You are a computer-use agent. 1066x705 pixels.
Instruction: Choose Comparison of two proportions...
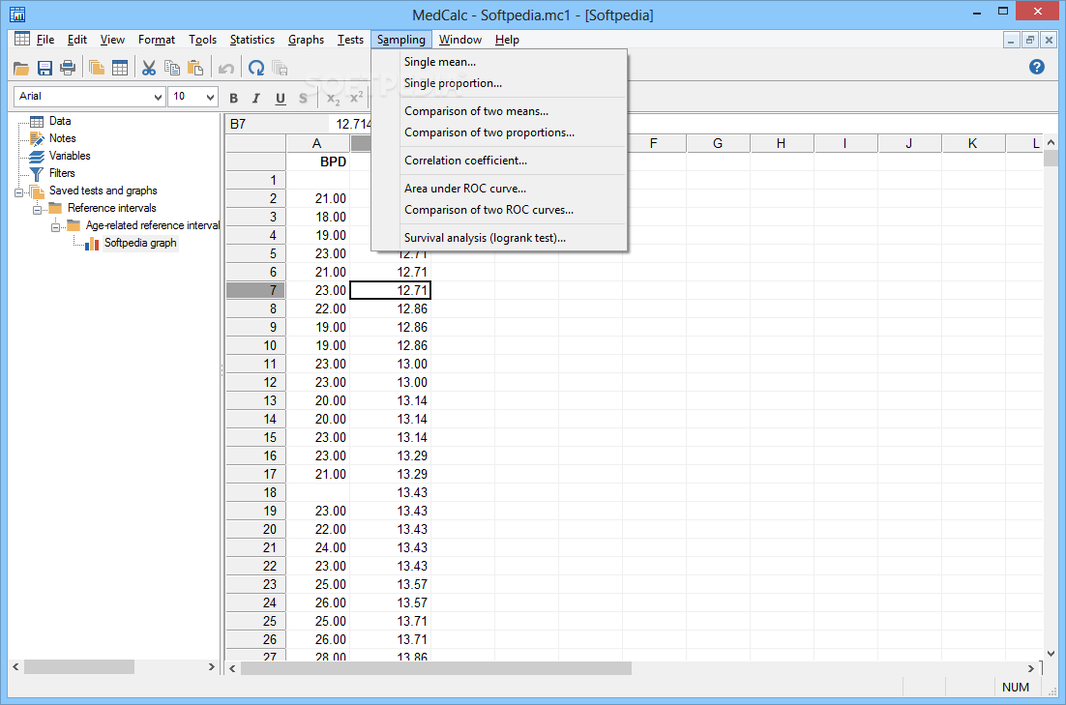(x=499, y=132)
